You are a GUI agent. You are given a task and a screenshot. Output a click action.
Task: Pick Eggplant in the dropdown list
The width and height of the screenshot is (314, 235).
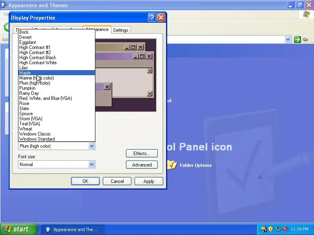click(57, 42)
